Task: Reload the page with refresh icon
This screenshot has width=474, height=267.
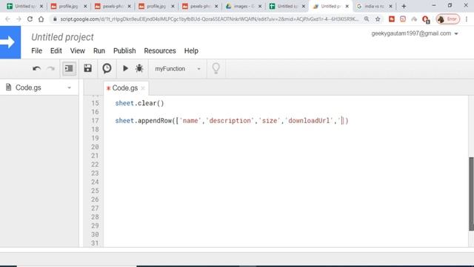Action: [30, 19]
